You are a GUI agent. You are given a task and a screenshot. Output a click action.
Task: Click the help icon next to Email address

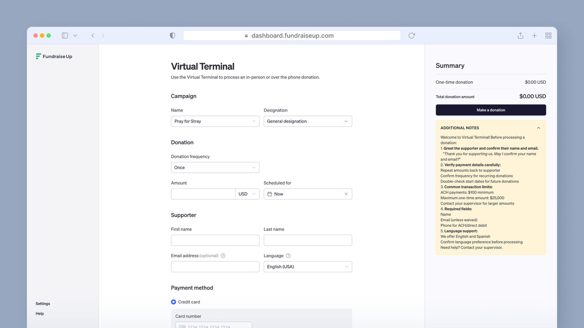(223, 256)
